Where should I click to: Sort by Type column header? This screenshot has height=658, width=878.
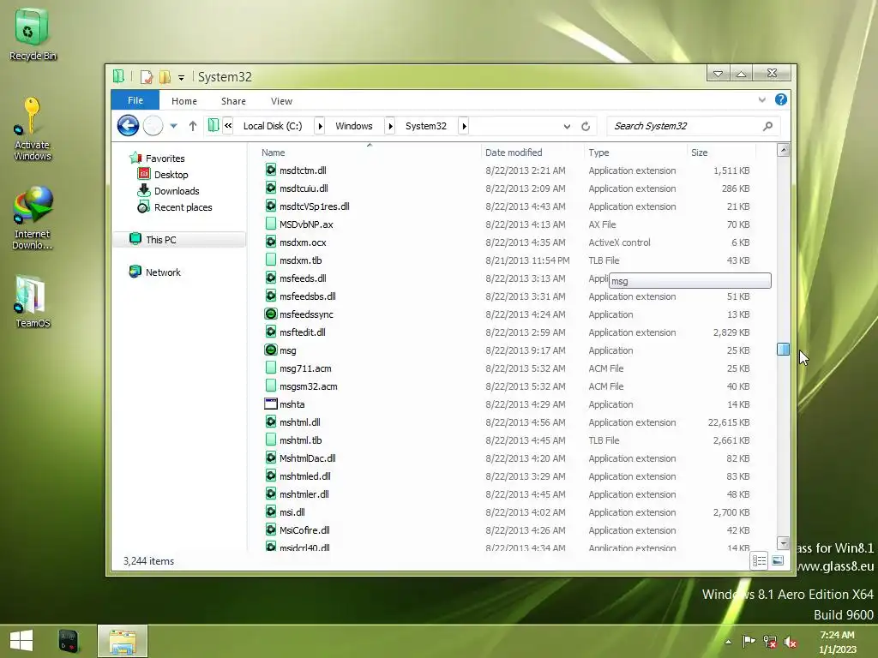click(635, 153)
